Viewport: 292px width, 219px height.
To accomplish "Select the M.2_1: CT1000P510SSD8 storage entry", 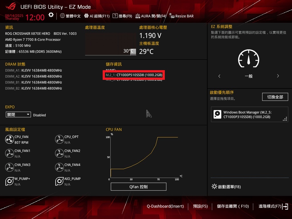I will (134, 75).
